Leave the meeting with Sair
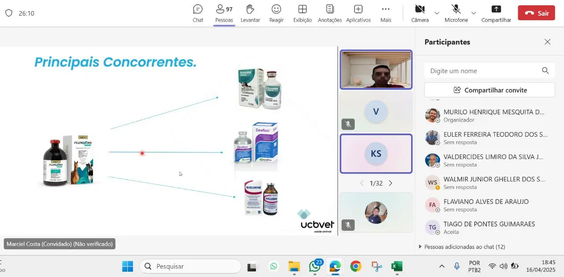Viewport: 564px width, 277px height. [536, 13]
